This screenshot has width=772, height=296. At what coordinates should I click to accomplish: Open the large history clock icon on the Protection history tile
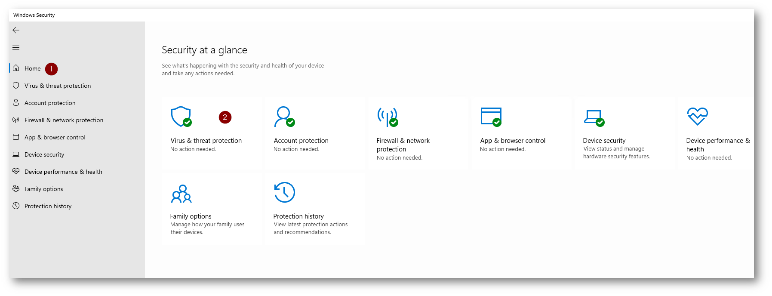[284, 192]
